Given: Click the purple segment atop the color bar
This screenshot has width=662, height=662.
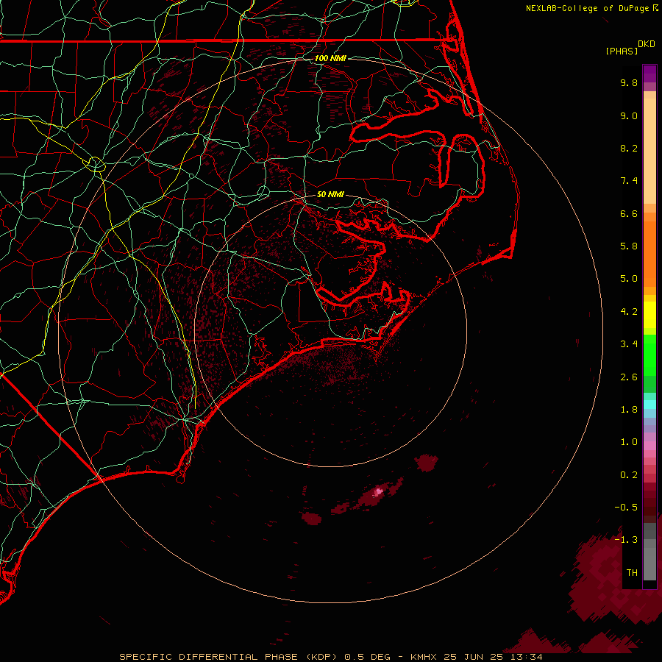Looking at the screenshot, I should pyautogui.click(x=649, y=74).
